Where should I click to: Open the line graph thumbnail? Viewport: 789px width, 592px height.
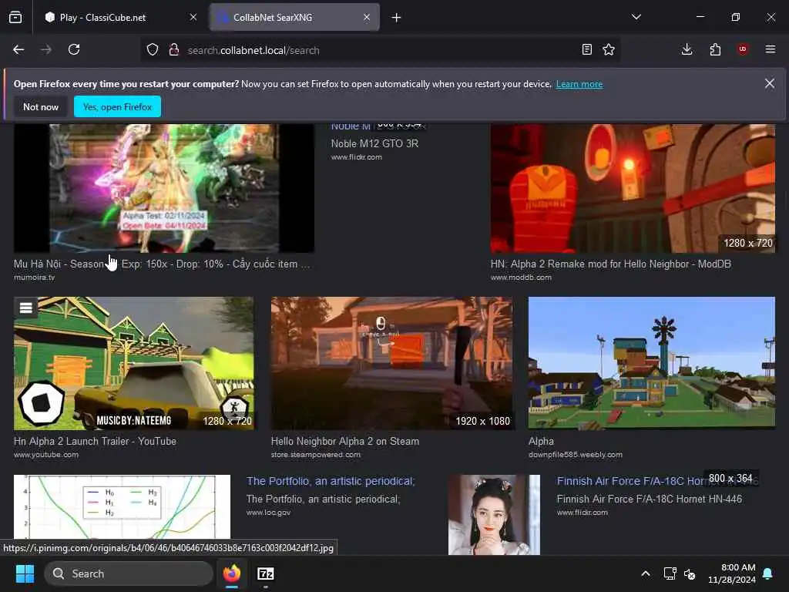click(123, 507)
